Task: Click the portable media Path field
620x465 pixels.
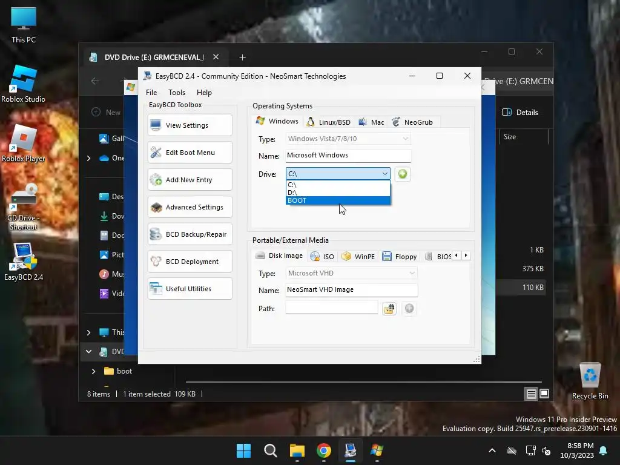Action: pos(332,308)
